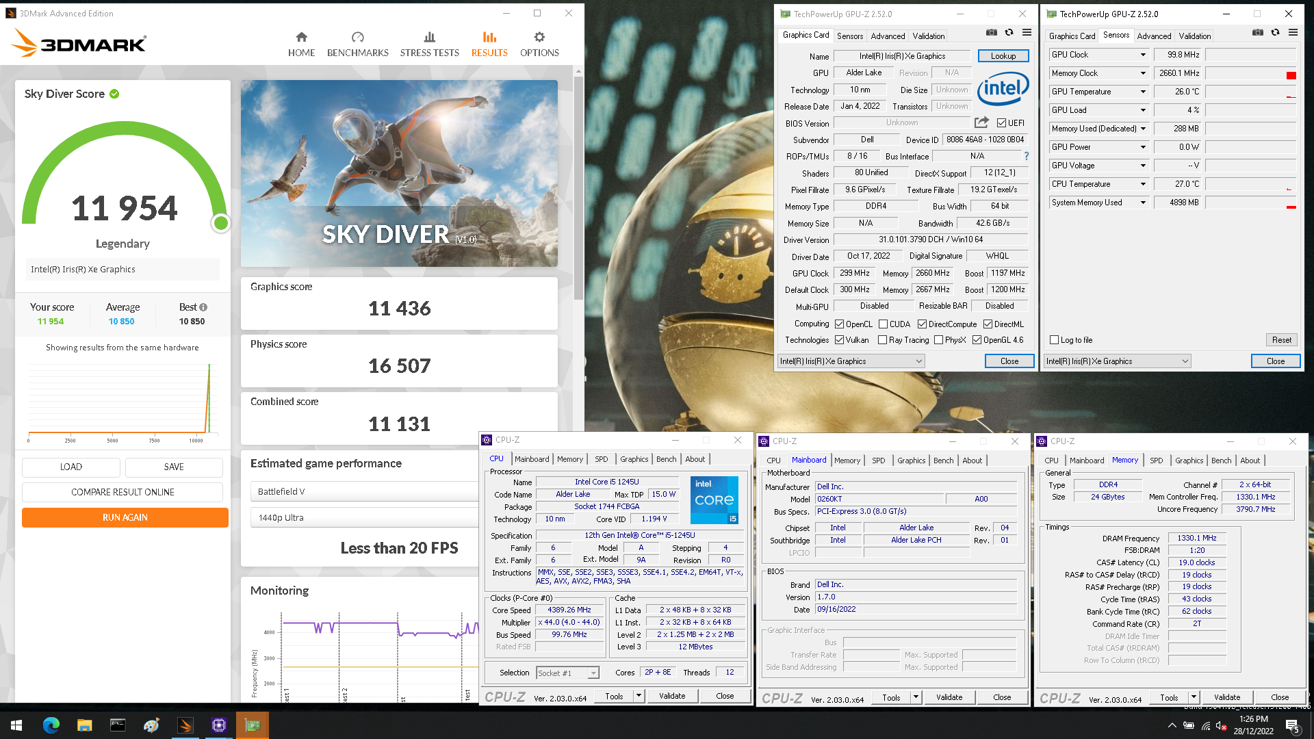Open Windows Start menu

point(16,725)
